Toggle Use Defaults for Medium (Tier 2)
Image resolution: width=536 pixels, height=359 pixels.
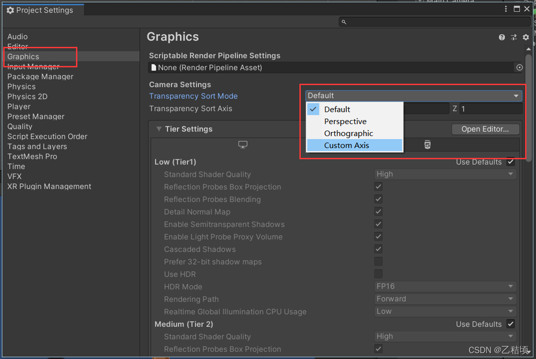[511, 324]
